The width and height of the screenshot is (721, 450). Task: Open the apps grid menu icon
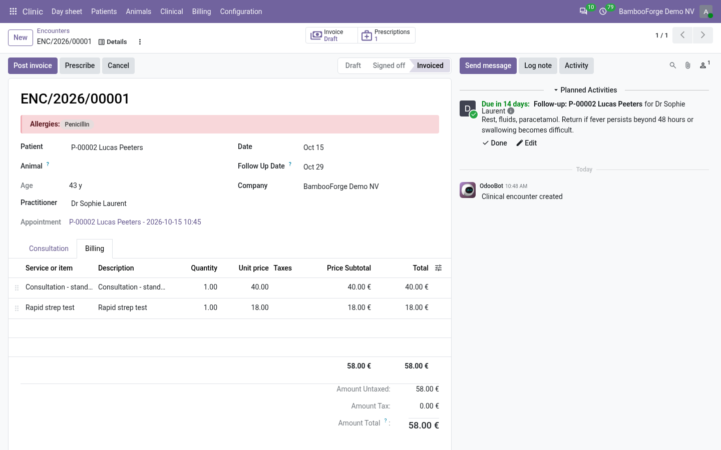click(x=13, y=11)
